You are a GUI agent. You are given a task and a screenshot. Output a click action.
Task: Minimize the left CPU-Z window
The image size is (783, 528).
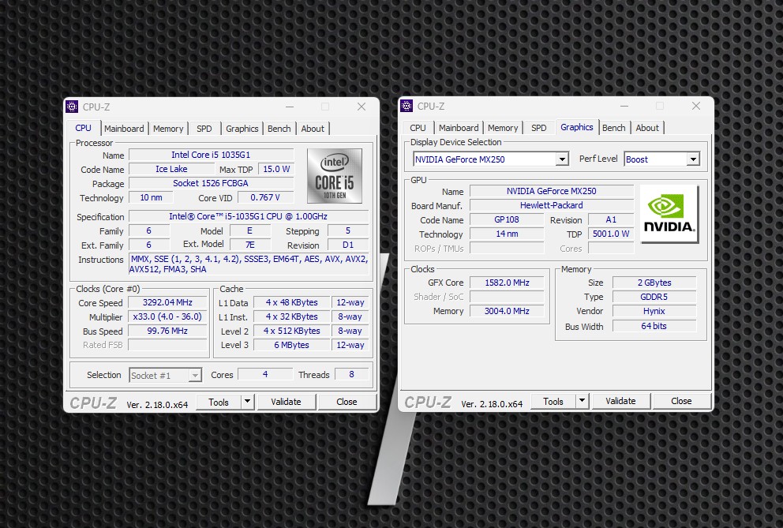point(290,107)
